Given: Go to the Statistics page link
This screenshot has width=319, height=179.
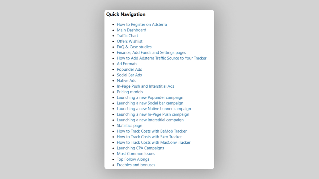Looking at the screenshot, I should [x=129, y=126].
